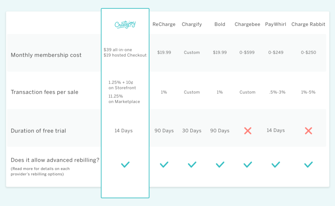335x206 pixels.
Task: Click Bold's advanced rebilling checkmark
Action: [220, 165]
